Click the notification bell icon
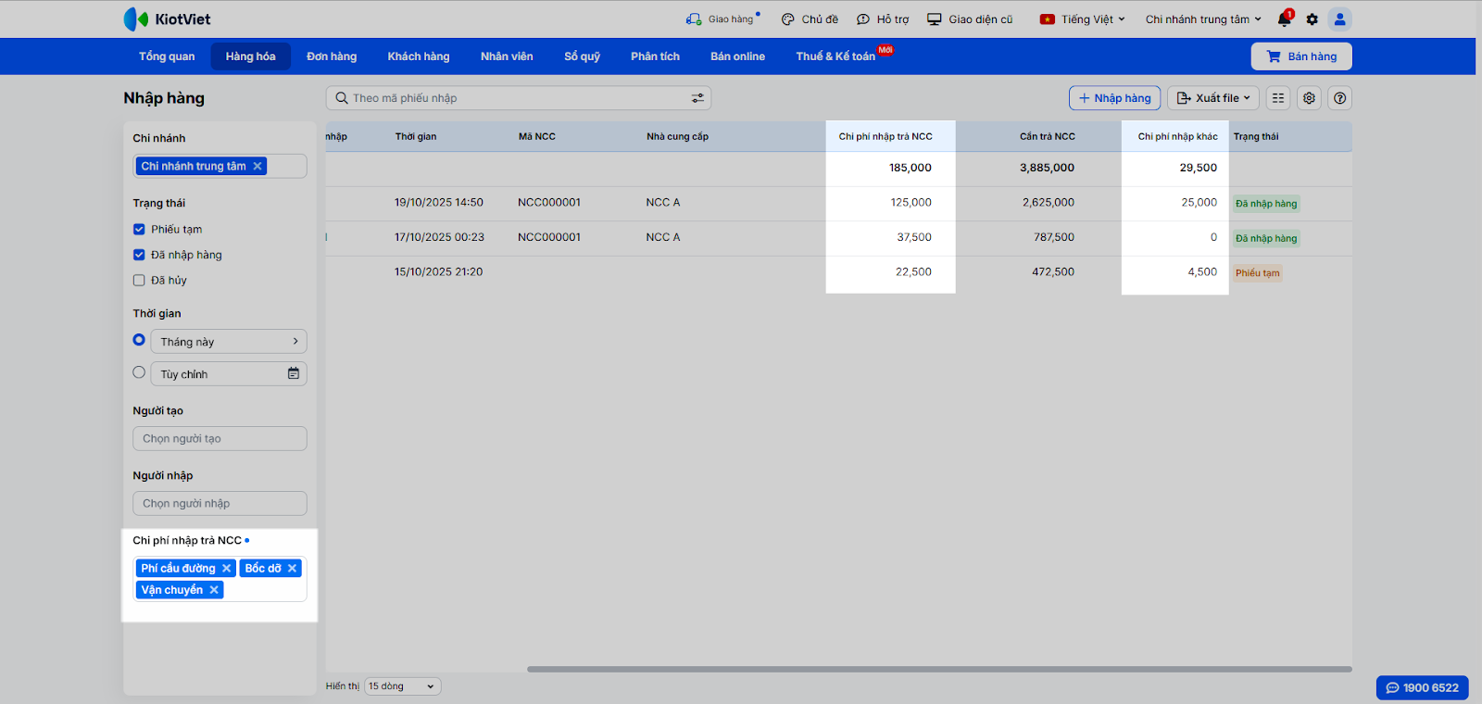The height and width of the screenshot is (704, 1482). (1284, 19)
